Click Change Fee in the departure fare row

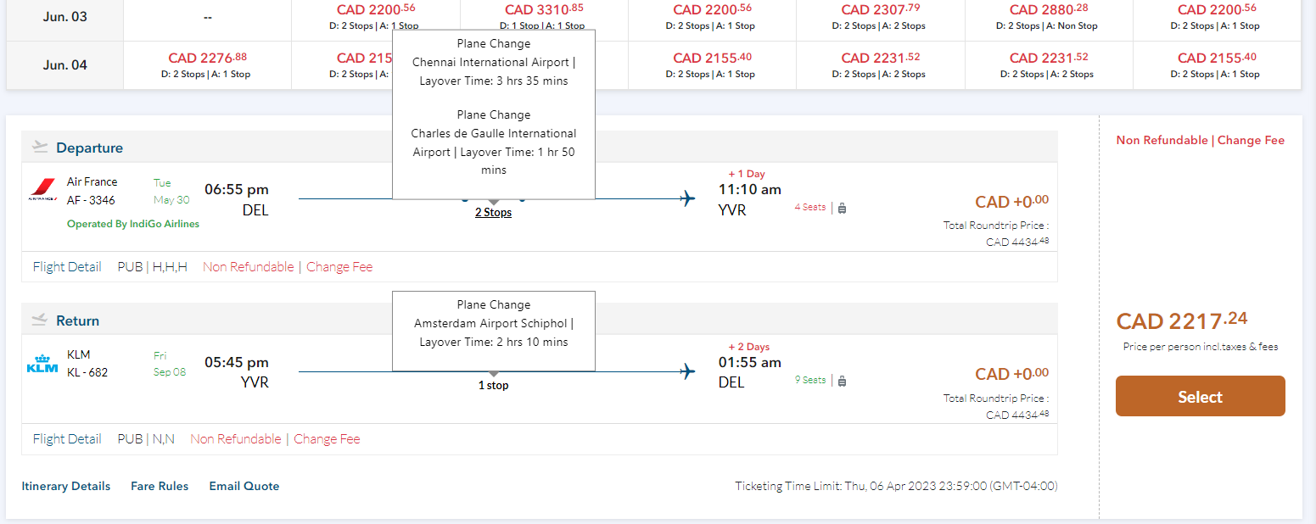339,266
